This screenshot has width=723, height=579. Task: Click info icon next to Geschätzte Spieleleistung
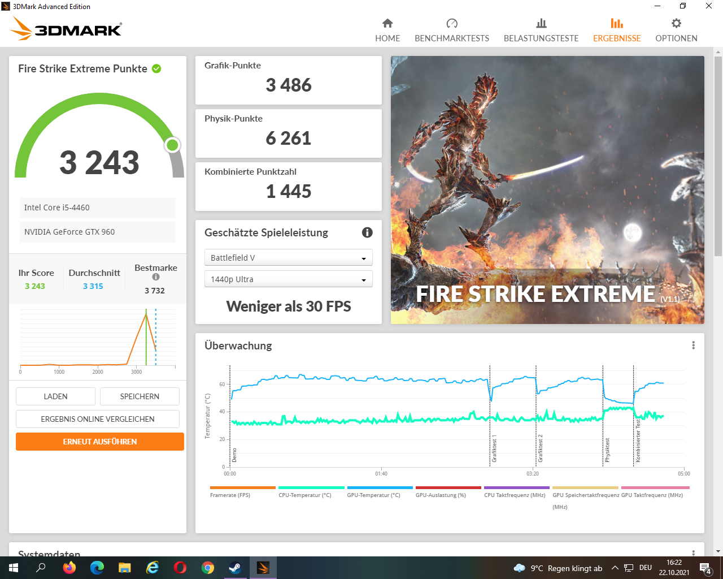point(367,232)
